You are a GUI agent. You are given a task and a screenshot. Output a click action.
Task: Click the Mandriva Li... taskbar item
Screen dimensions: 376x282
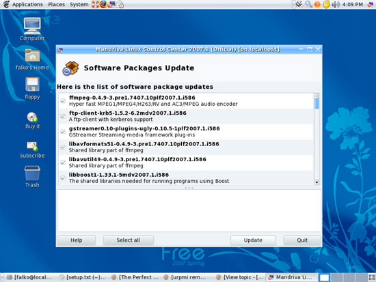[292, 277]
